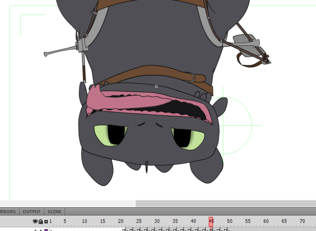The image size is (316, 231).
Task: Move playhead to frame 20 on ruler
Action: pos(120,221)
